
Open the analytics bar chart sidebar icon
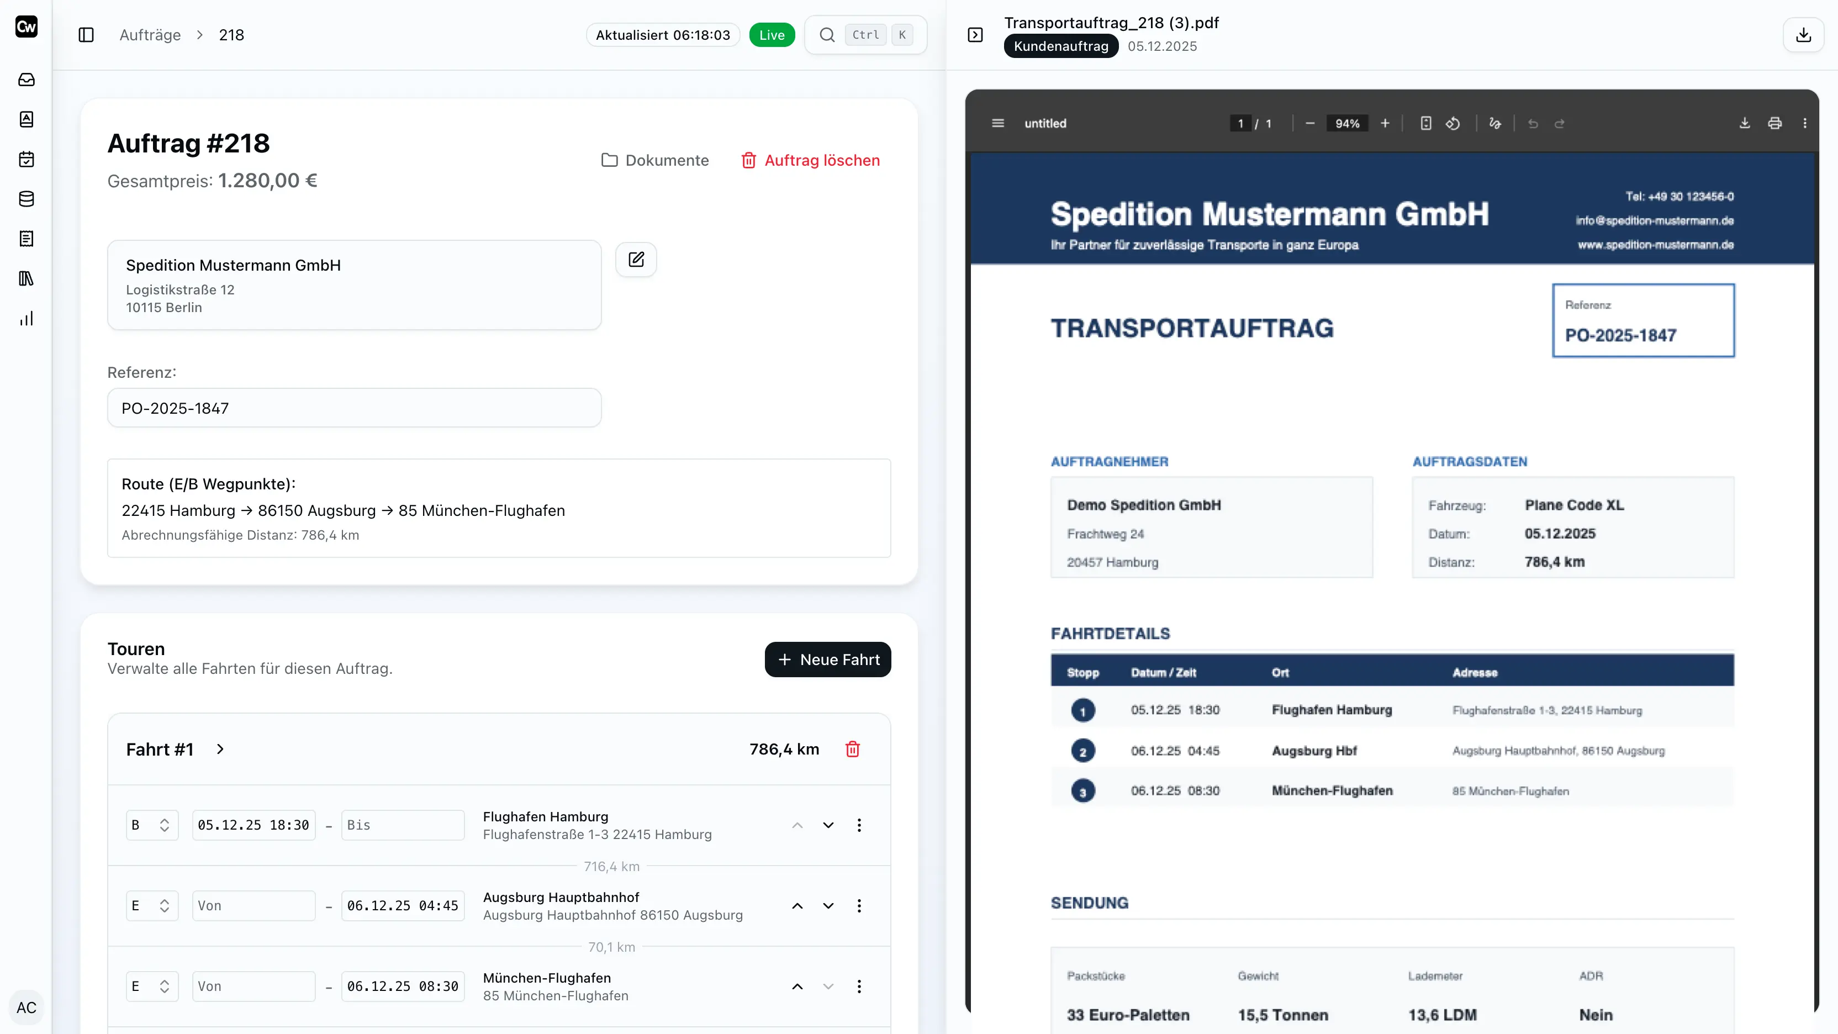27,318
